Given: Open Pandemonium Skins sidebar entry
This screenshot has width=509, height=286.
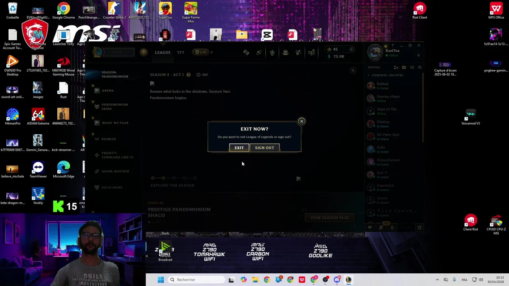Looking at the screenshot, I should 115,106.
